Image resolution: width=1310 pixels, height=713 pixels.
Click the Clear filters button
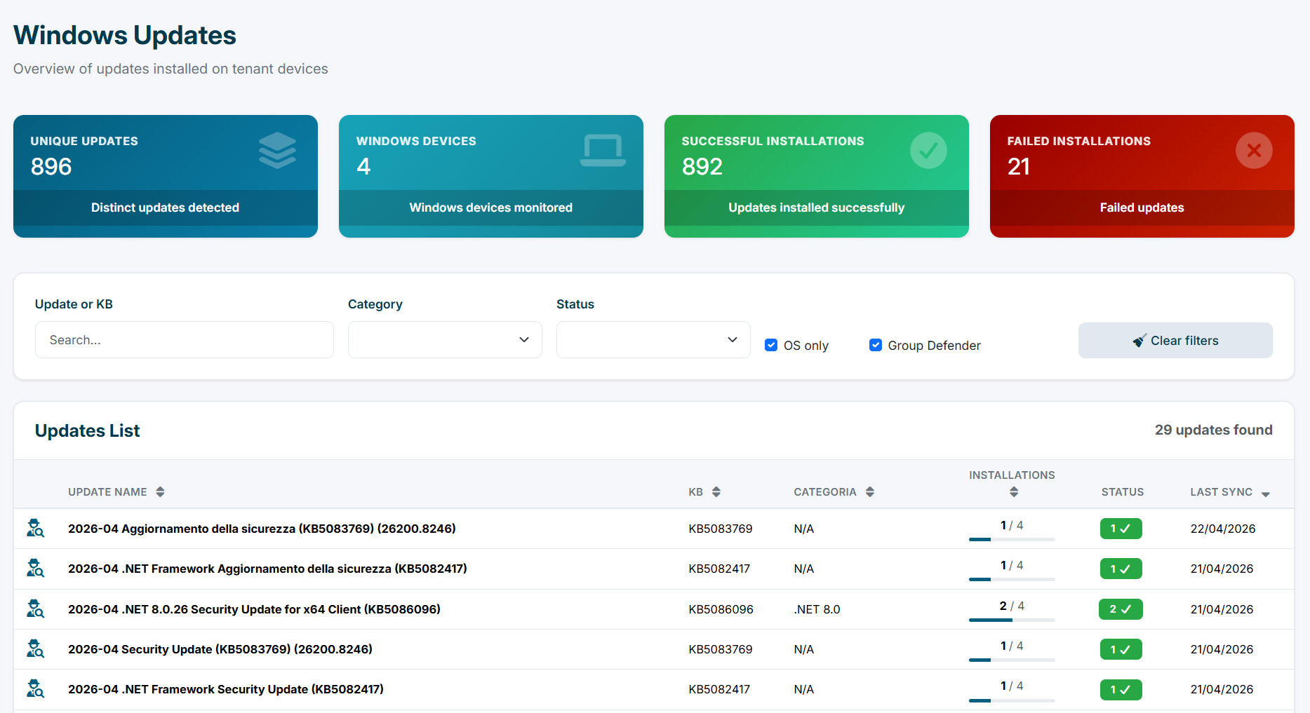click(1175, 340)
